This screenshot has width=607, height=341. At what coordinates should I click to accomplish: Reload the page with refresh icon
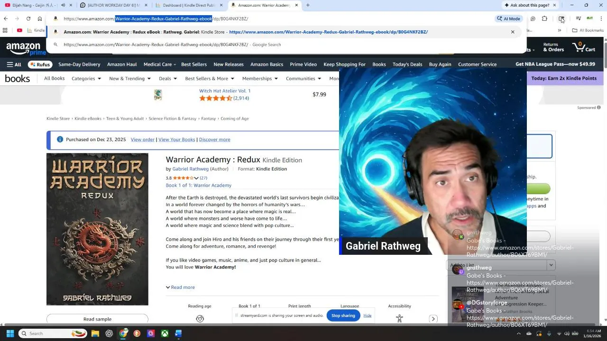pos(28,18)
